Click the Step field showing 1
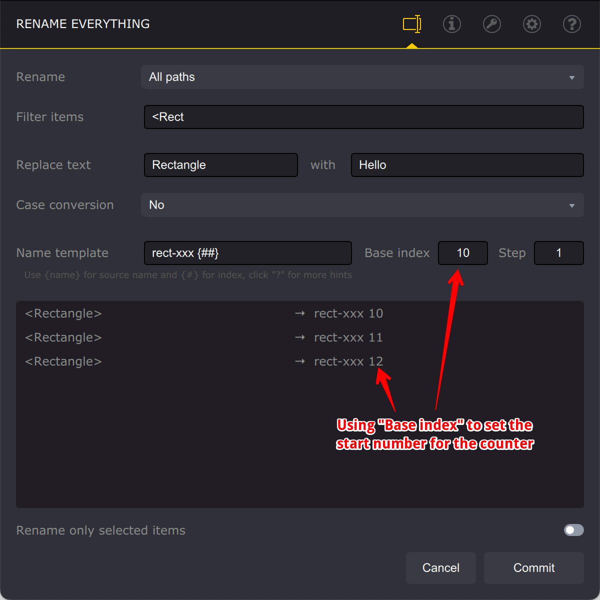 pos(558,253)
